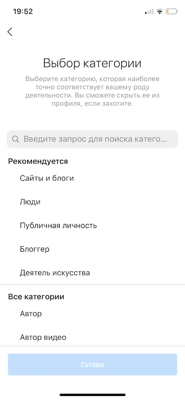Tap the Wi-Fi status icon

tap(160, 12)
